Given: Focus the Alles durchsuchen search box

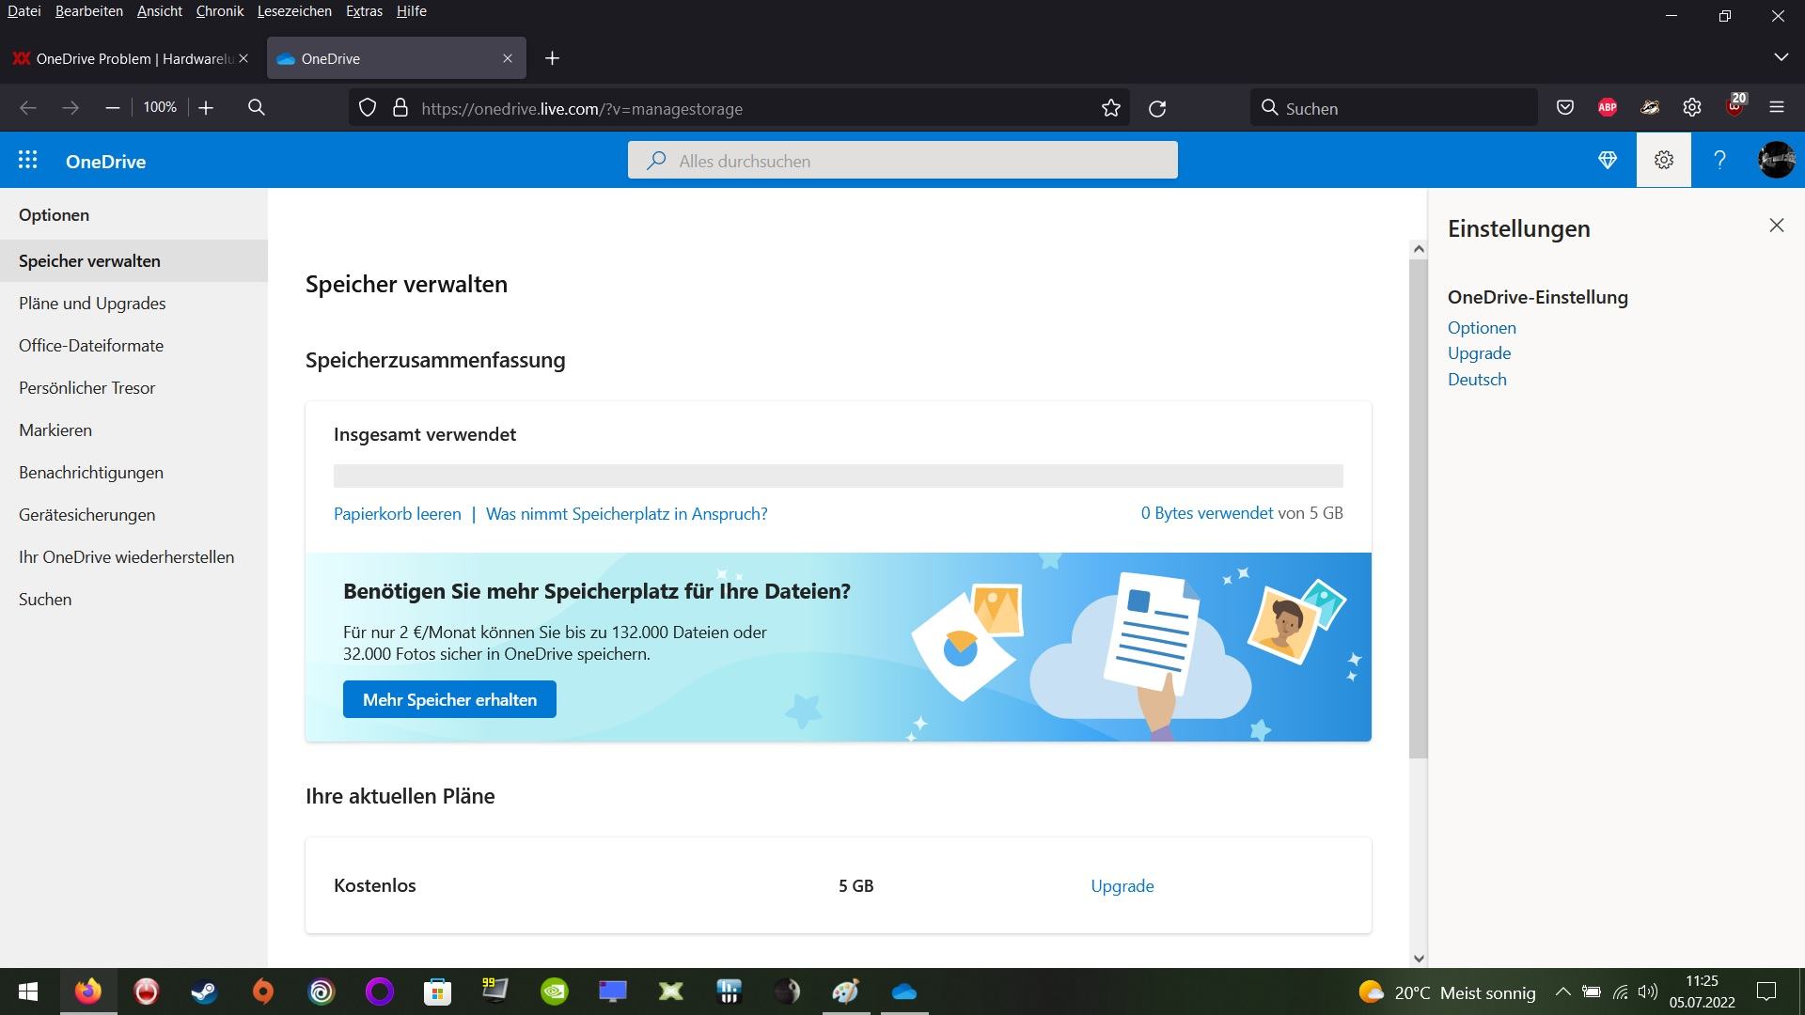Looking at the screenshot, I should (x=902, y=161).
